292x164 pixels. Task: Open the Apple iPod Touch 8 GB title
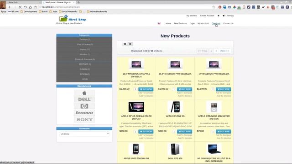tap(136, 159)
